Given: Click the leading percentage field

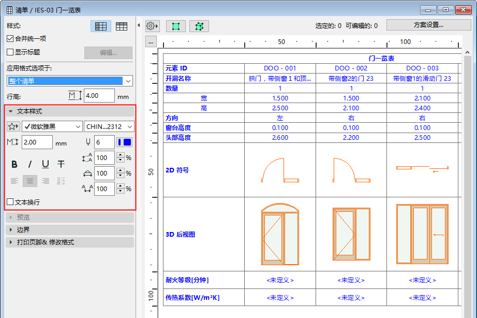Looking at the screenshot, I should (x=105, y=158).
